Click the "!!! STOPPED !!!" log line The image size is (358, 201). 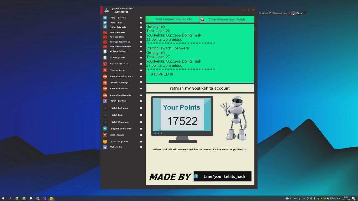[x=160, y=74]
